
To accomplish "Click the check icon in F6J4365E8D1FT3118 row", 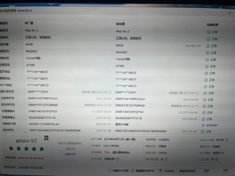I will pos(203,119).
